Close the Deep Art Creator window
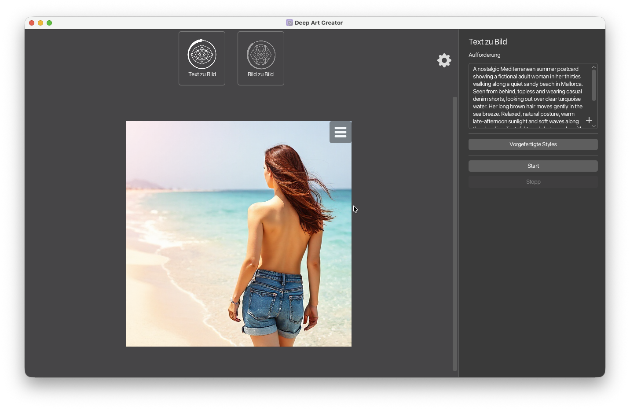 (32, 23)
